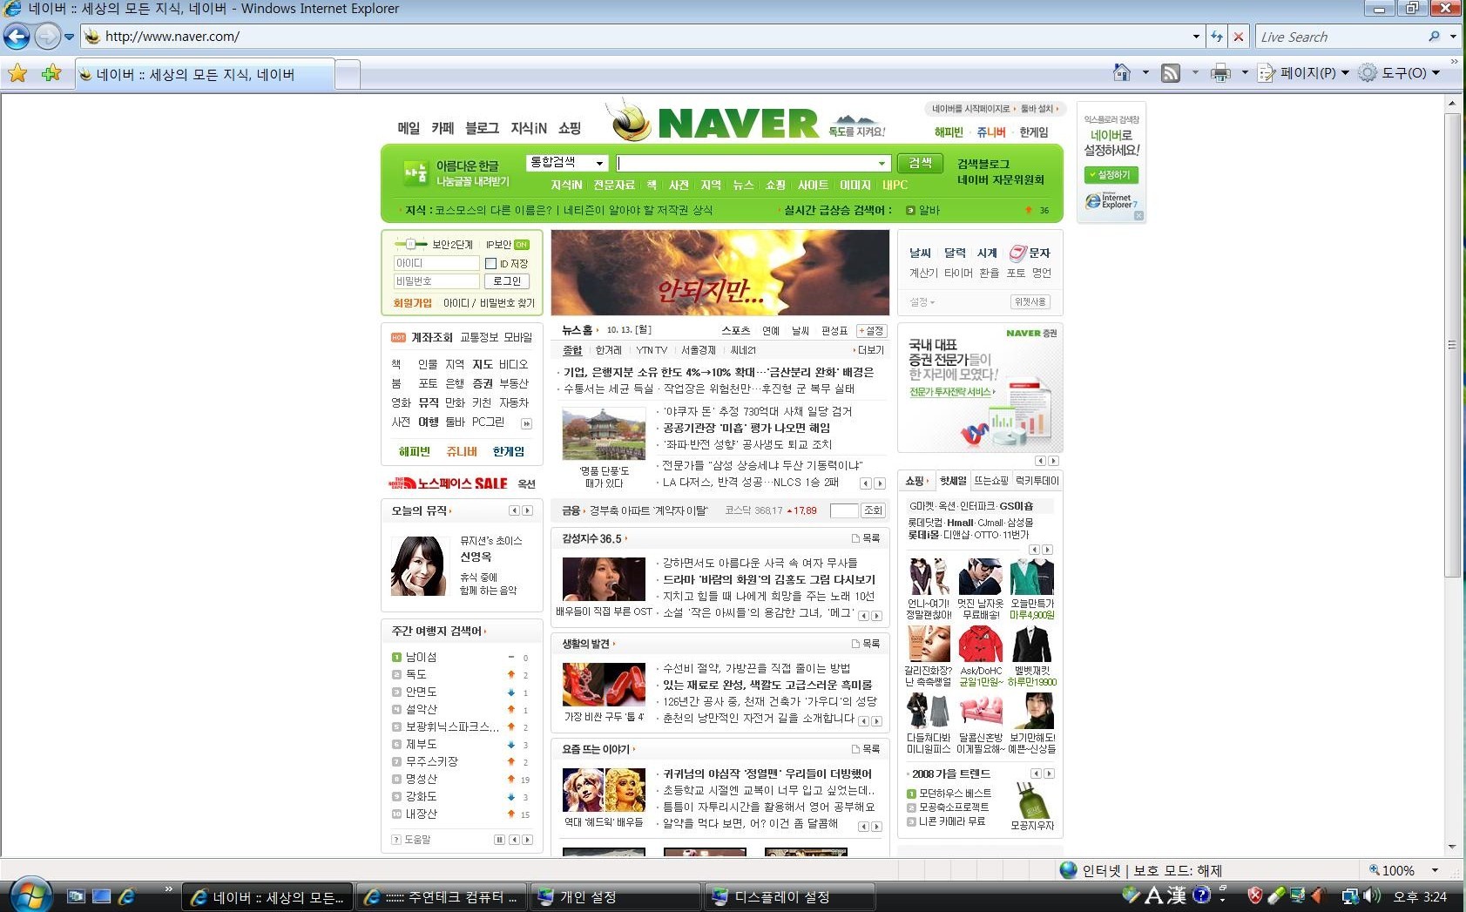
Task: Select the 스포츠 news tab
Action: [x=735, y=331]
